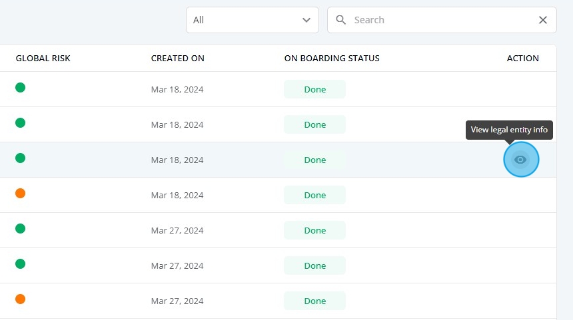Click Done status in the orange-risk Mar 27 row

314,301
